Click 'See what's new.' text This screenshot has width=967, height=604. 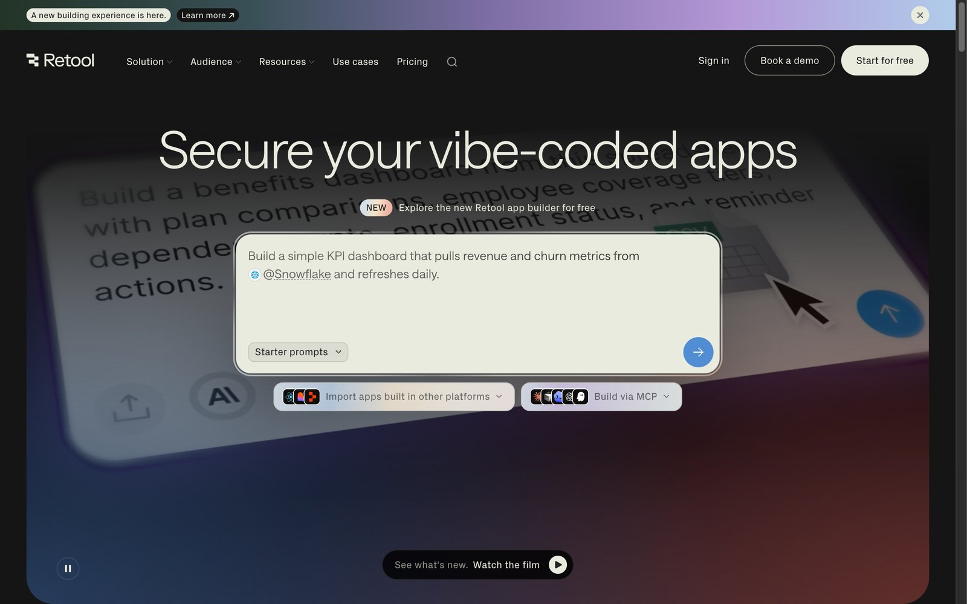[431, 565]
